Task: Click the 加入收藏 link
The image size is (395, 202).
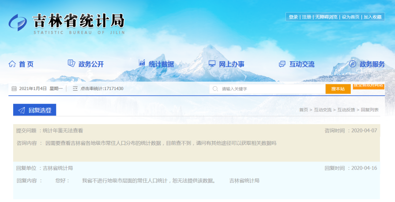Action: click(x=373, y=17)
